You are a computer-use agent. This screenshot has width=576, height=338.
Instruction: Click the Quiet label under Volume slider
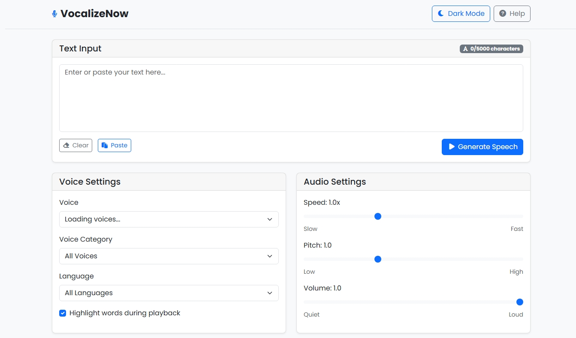pos(312,314)
